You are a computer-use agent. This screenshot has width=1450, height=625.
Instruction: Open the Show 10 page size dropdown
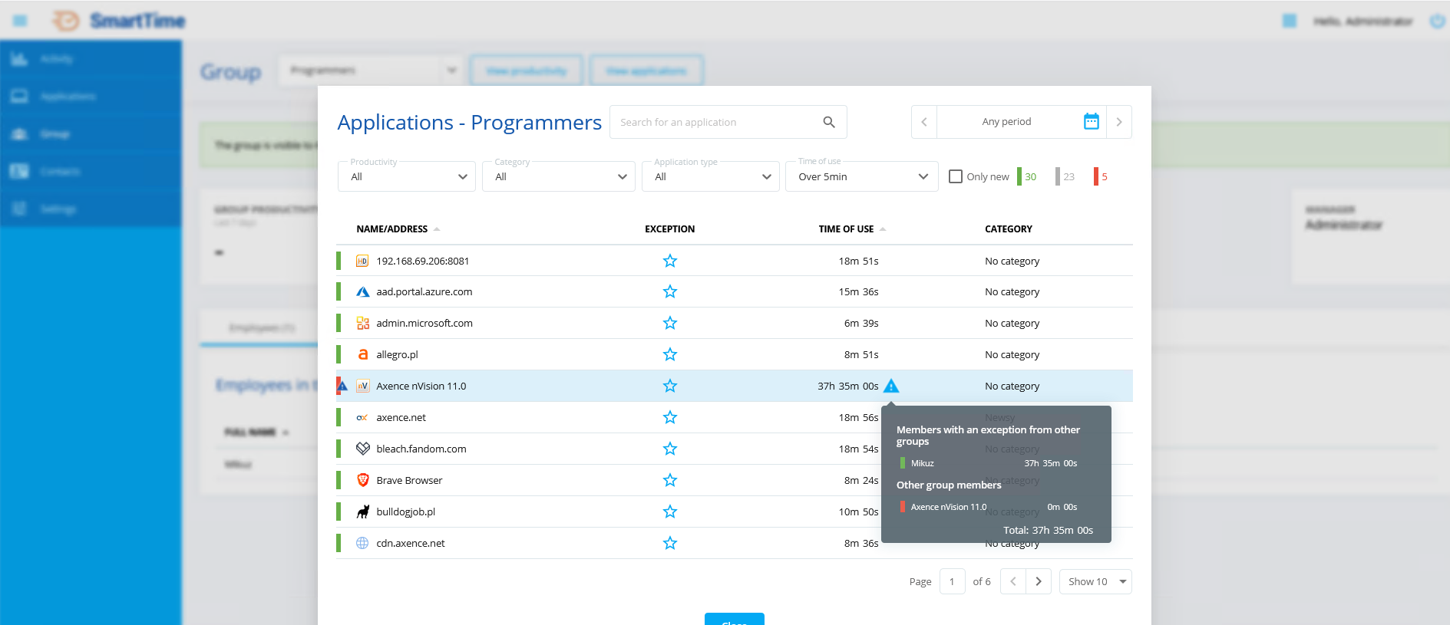click(x=1095, y=581)
